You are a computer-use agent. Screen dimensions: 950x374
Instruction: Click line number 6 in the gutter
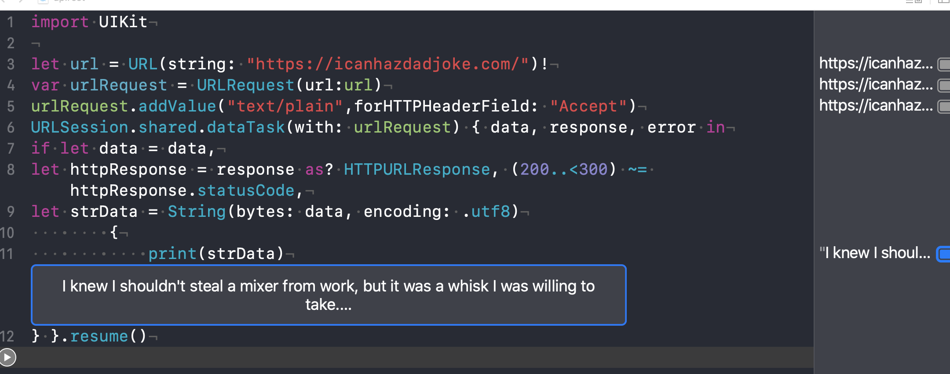click(x=11, y=127)
